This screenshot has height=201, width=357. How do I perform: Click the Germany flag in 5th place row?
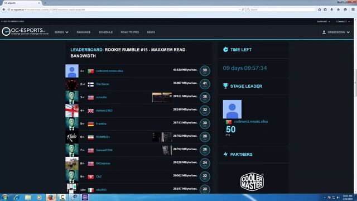click(90, 124)
